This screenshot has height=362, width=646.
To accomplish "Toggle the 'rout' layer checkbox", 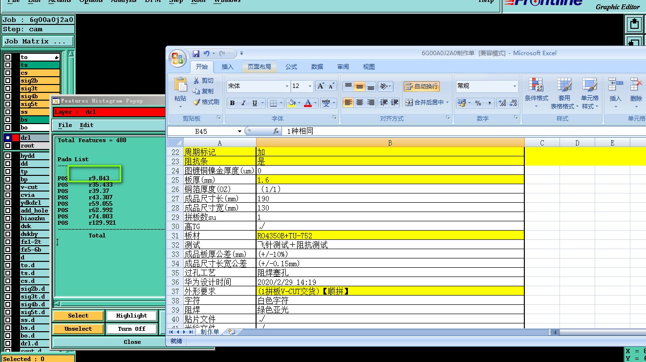I will point(8,146).
